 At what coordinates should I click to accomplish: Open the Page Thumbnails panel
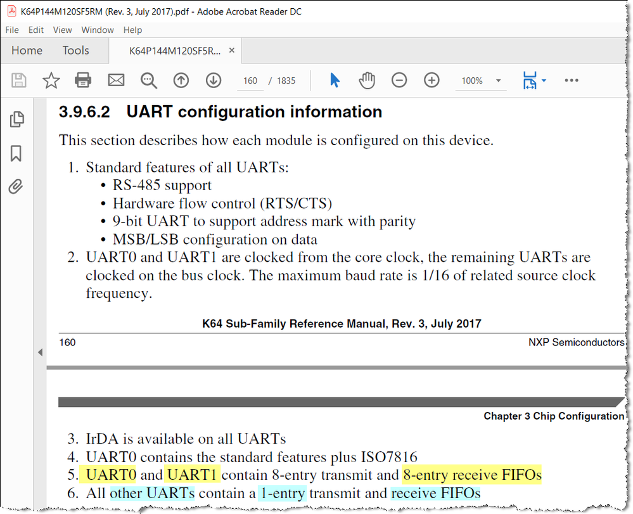click(16, 119)
